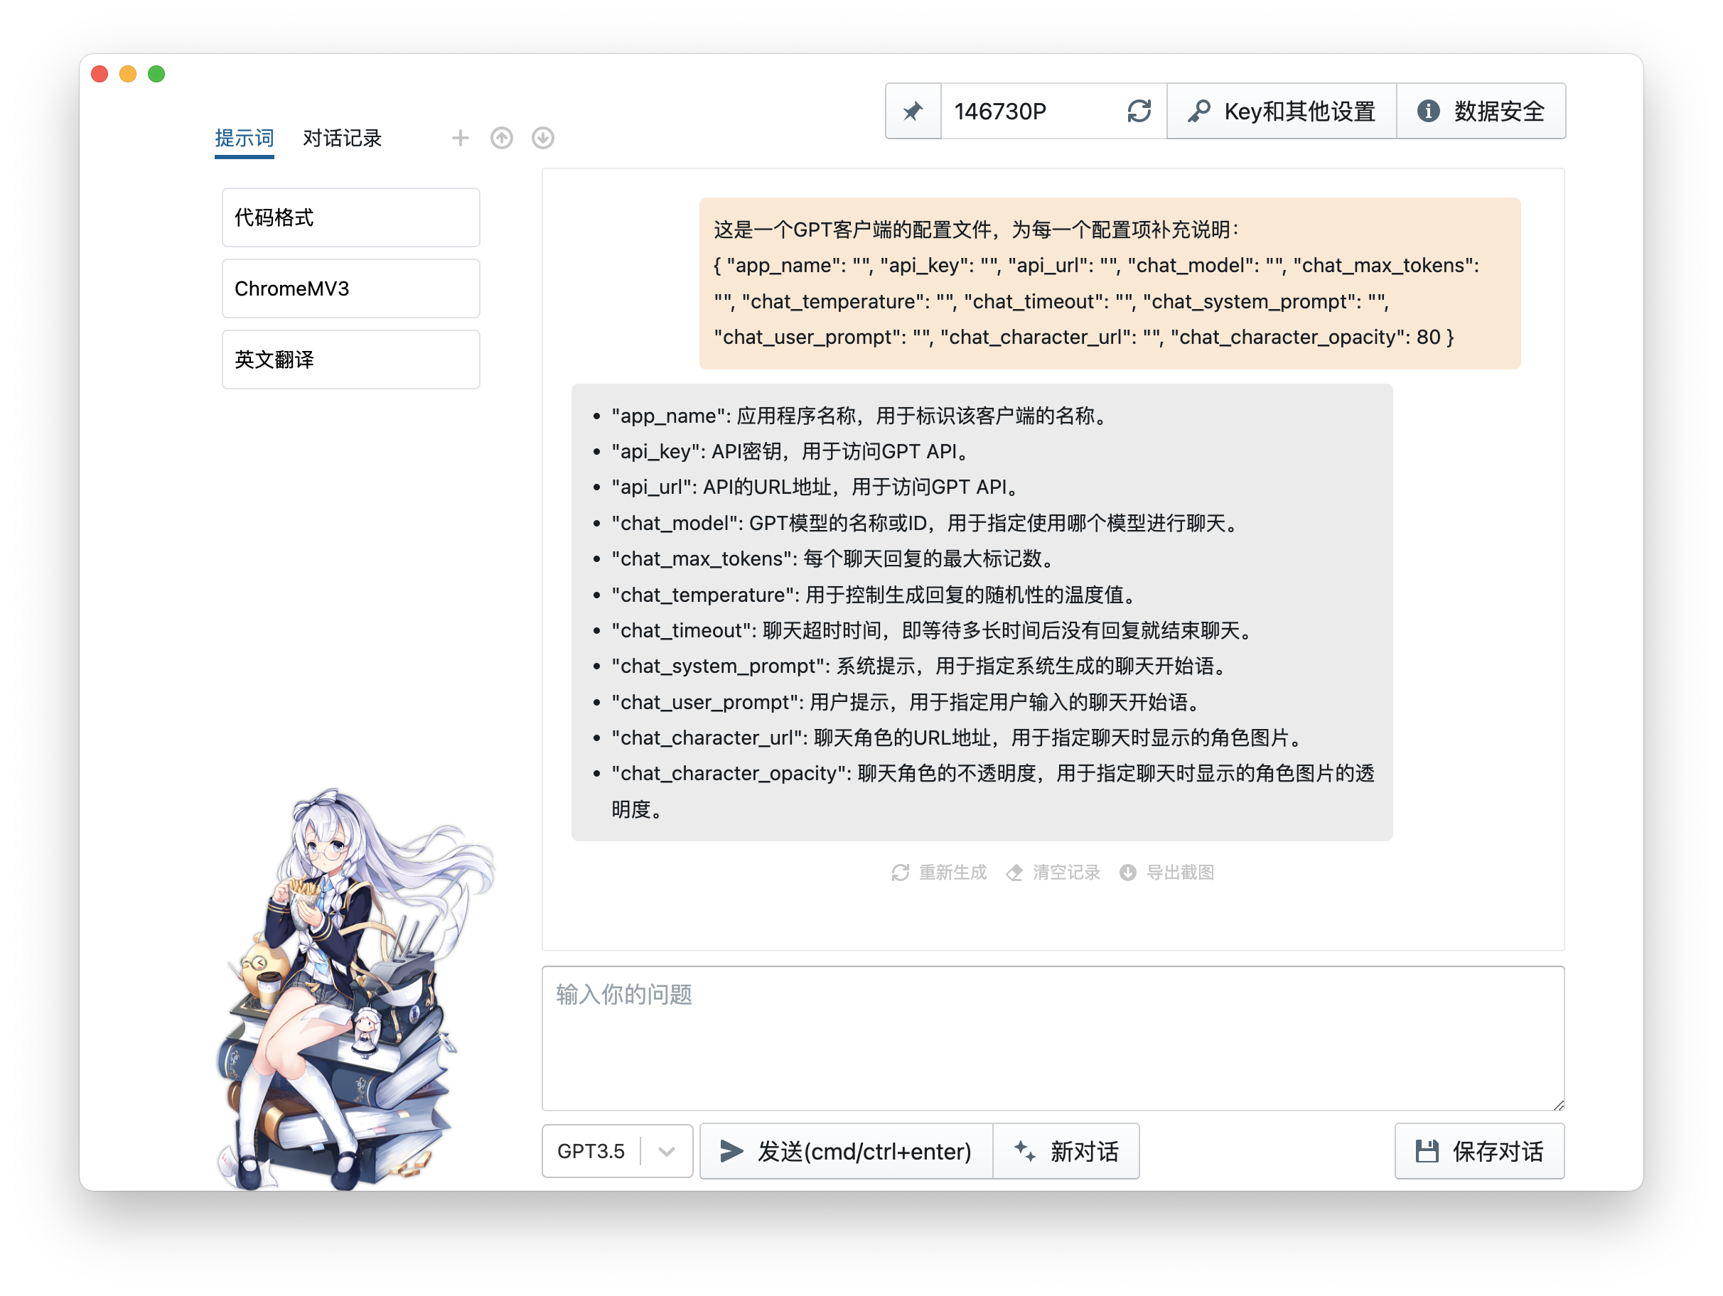Click the download arrow icon above prompt list
This screenshot has height=1296, width=1723.
(x=543, y=138)
